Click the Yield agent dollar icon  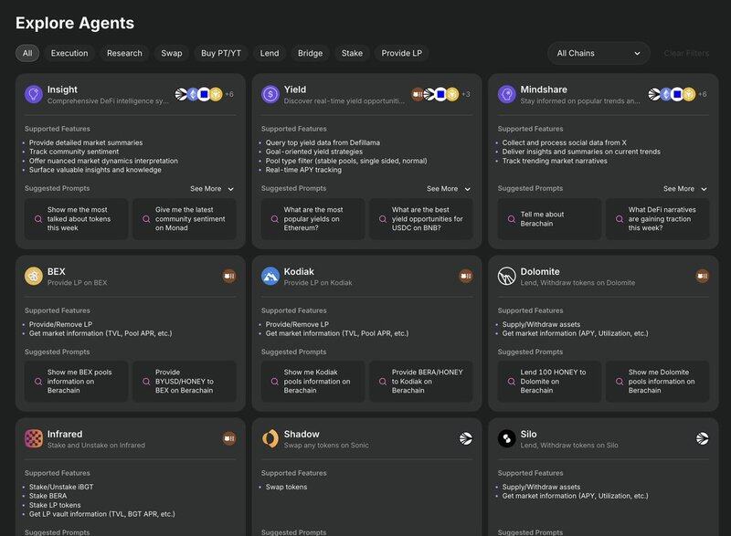270,94
